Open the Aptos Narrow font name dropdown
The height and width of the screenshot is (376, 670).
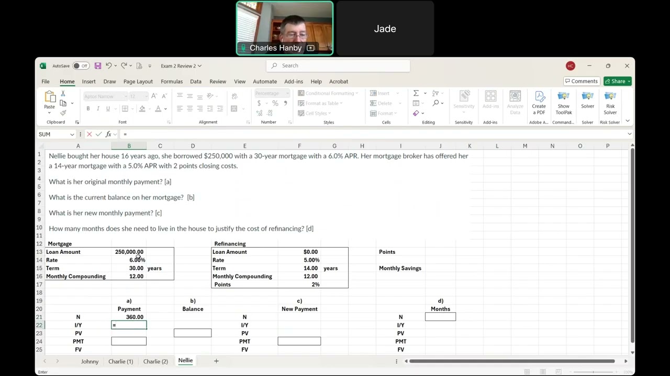126,96
